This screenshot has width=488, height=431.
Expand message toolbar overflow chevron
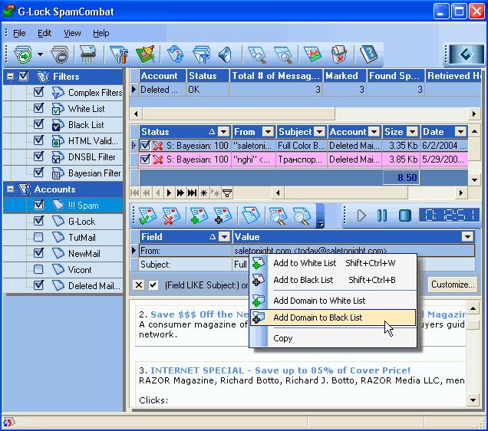click(320, 223)
